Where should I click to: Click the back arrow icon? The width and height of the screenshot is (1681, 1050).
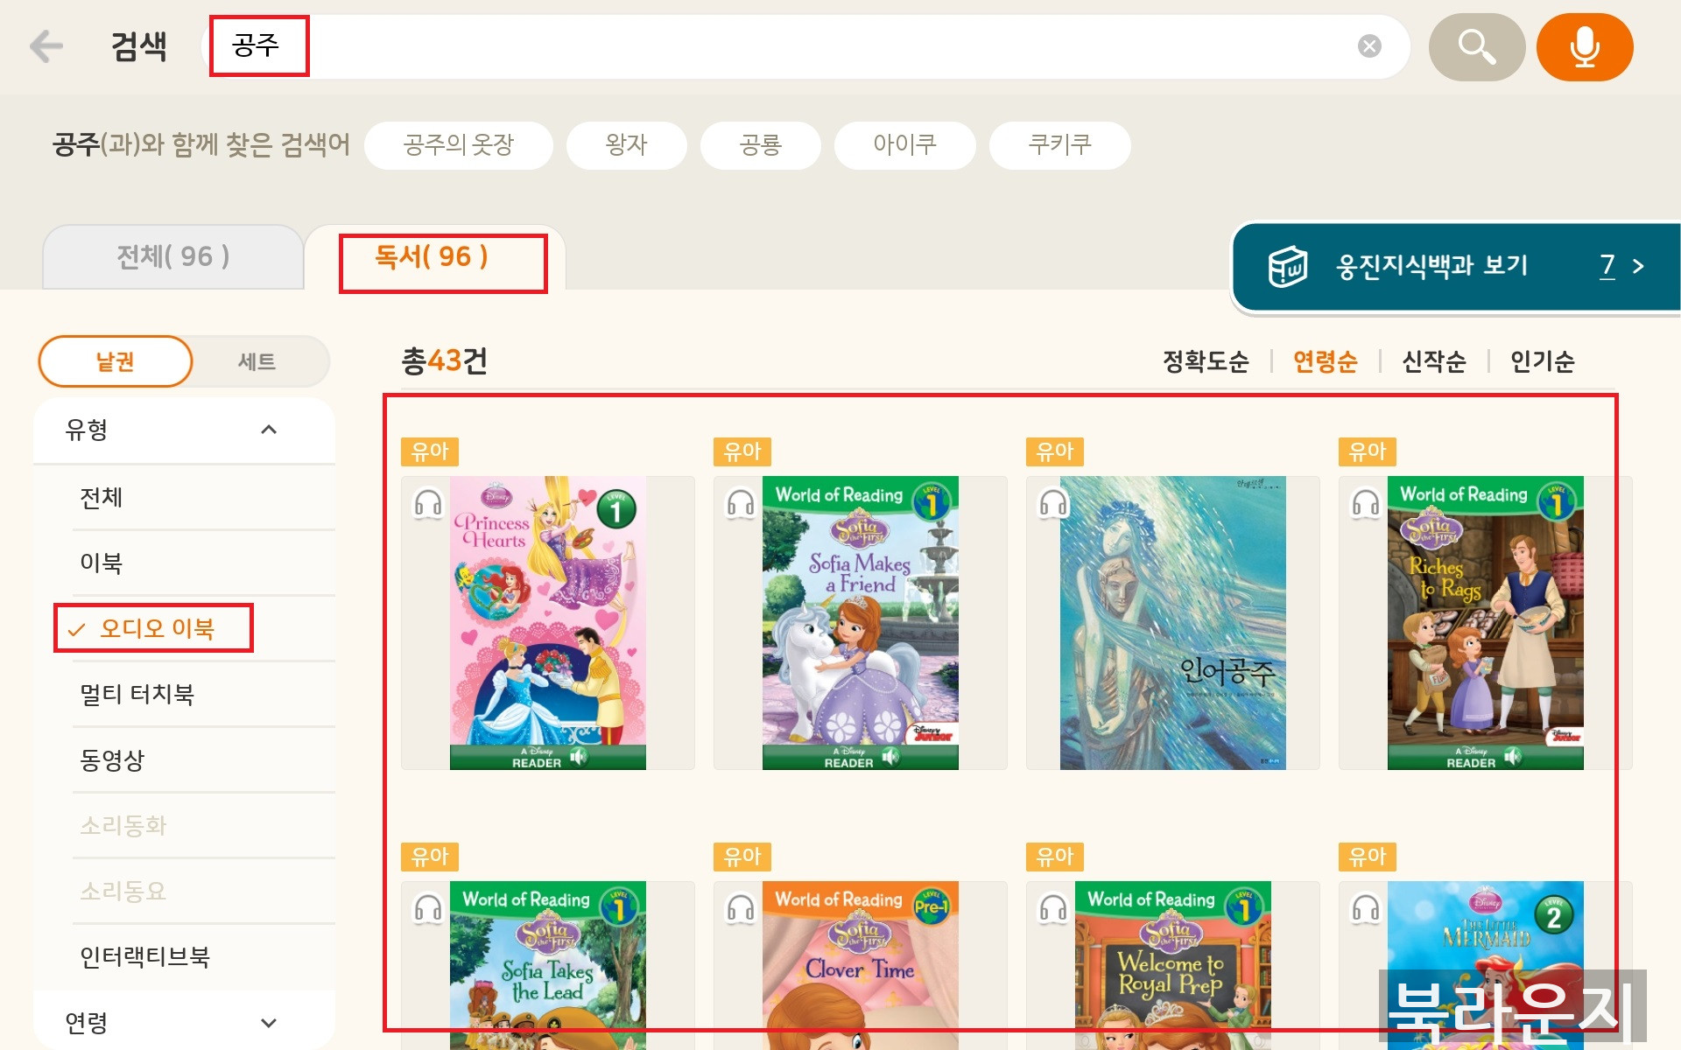pyautogui.click(x=46, y=46)
